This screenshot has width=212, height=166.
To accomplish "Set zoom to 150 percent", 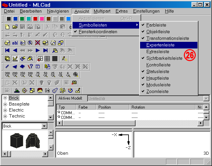I will [x=23, y=74].
